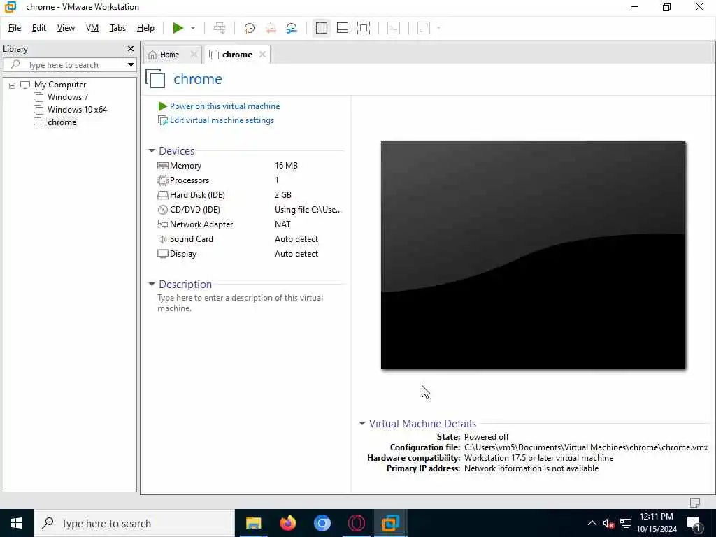The height and width of the screenshot is (537, 716).
Task: Open Network Adapter device entry
Action: (201, 224)
